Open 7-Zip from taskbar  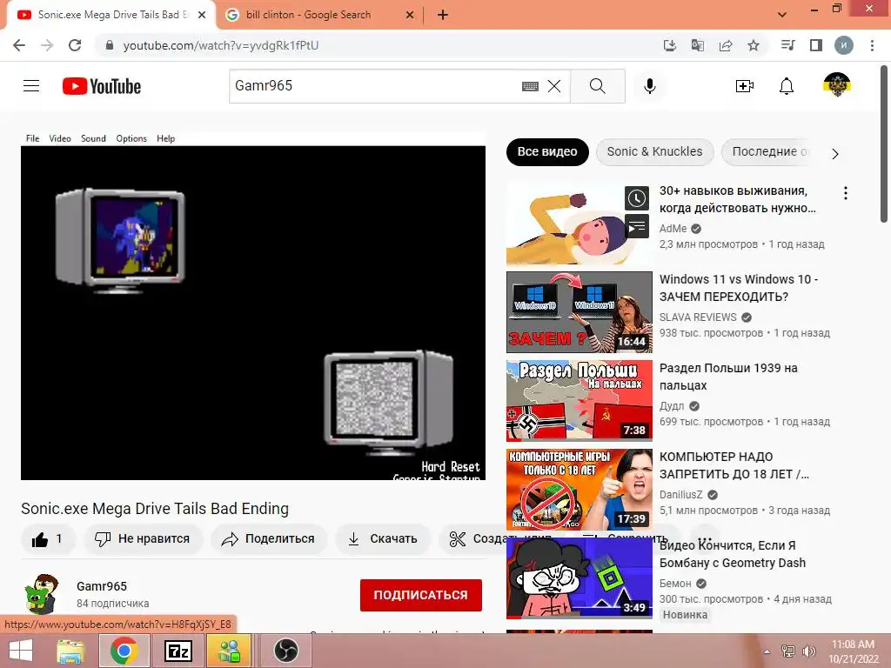click(x=178, y=651)
